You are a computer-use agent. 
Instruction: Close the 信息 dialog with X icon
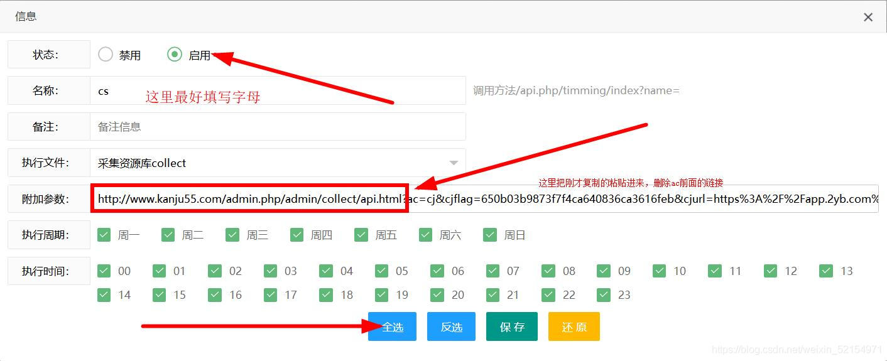tap(868, 18)
